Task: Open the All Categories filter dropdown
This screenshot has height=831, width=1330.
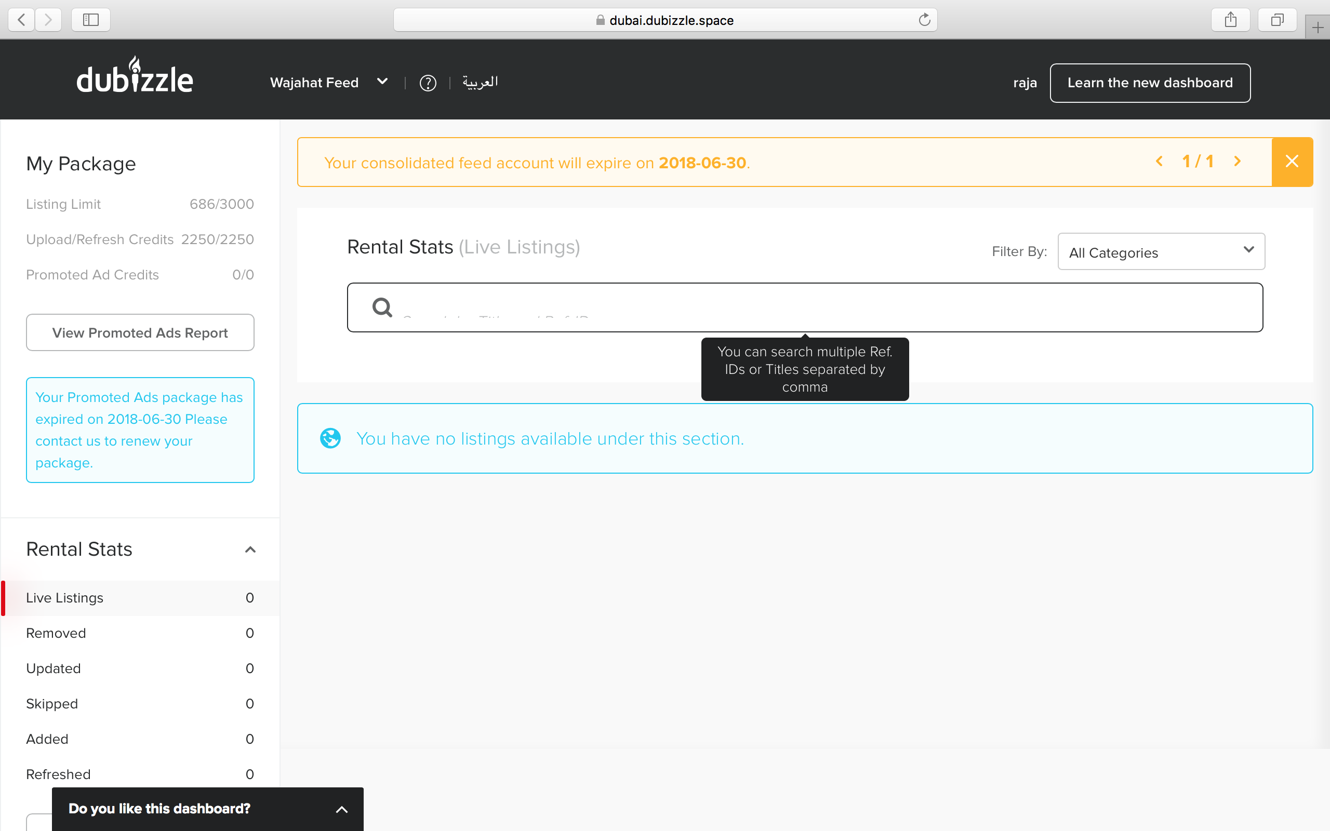Action: point(1161,252)
